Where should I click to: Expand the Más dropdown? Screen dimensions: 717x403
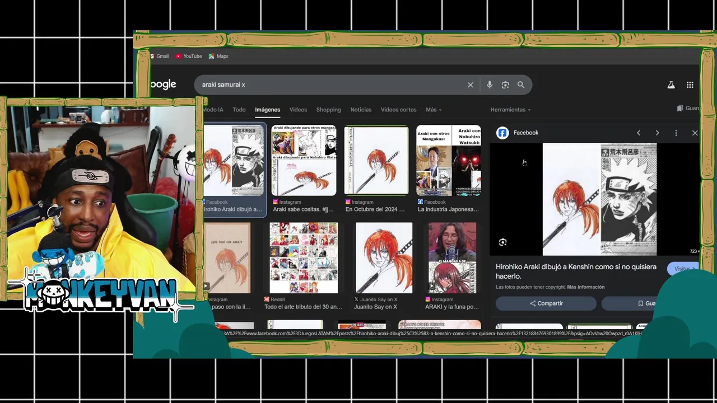click(434, 110)
